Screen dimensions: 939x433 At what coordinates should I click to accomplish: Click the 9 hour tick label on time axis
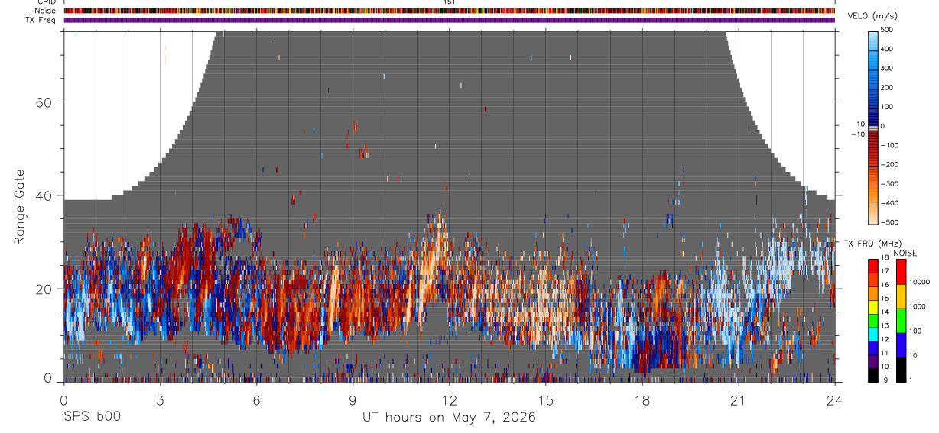click(353, 399)
